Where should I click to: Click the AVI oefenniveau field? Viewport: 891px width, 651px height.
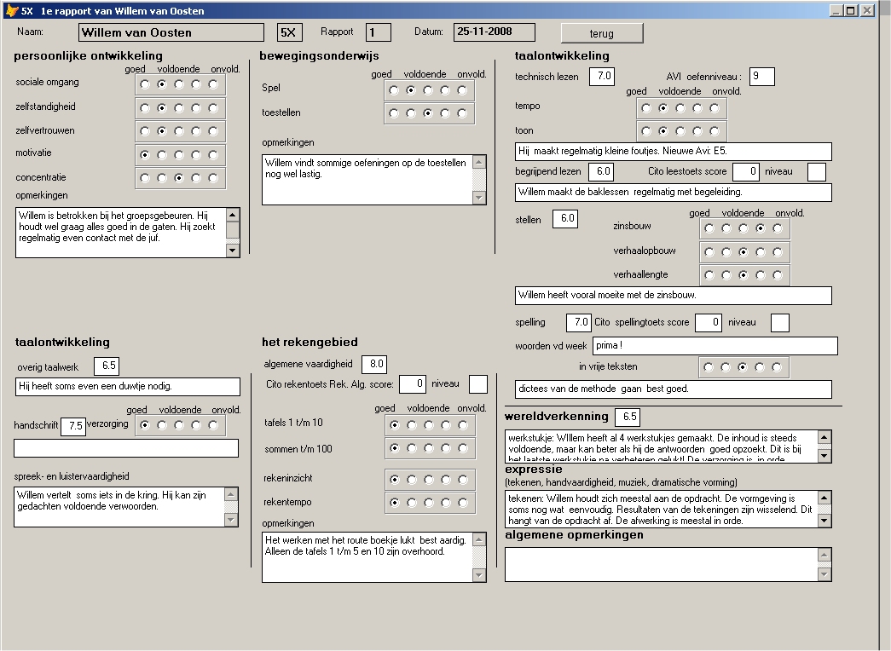click(761, 77)
